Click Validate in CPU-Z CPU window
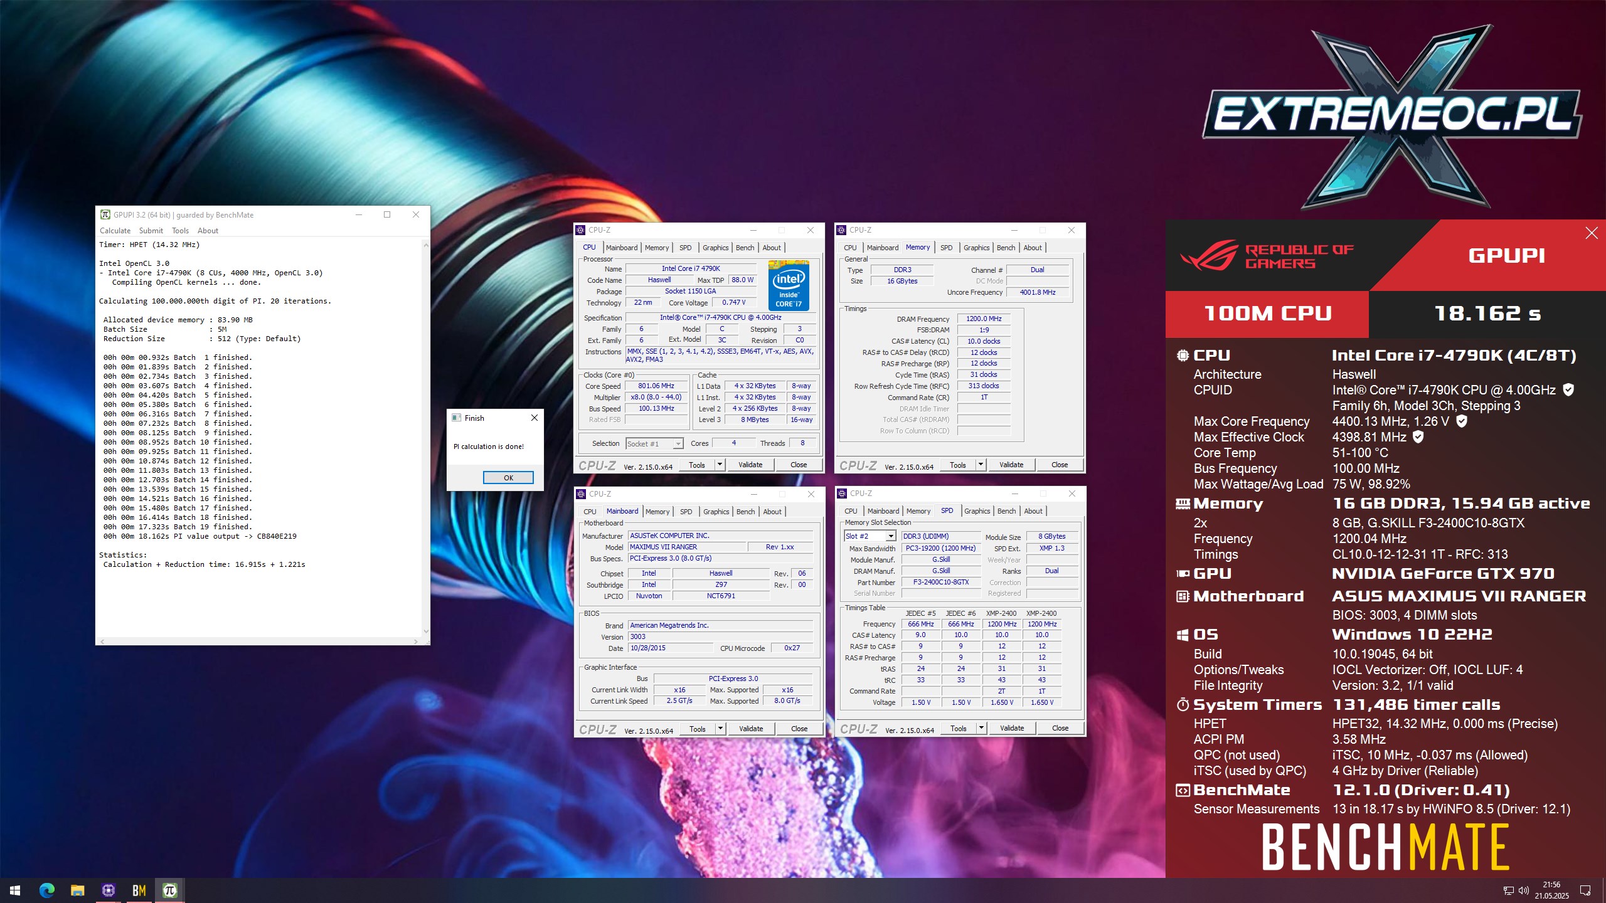 tap(750, 465)
